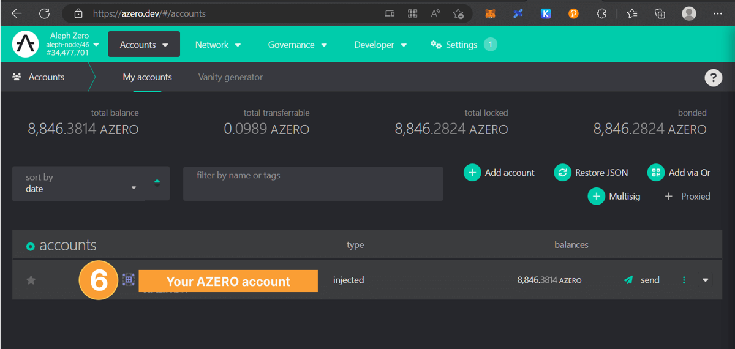Viewport: 735px width, 349px height.
Task: Favorite the account with the star icon
Action: pos(31,280)
